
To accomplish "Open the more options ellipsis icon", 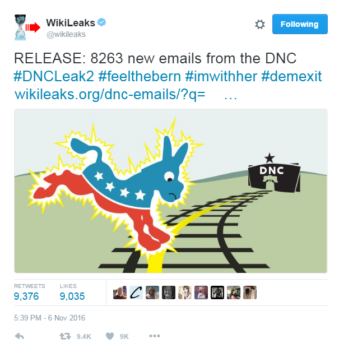I will 155,336.
